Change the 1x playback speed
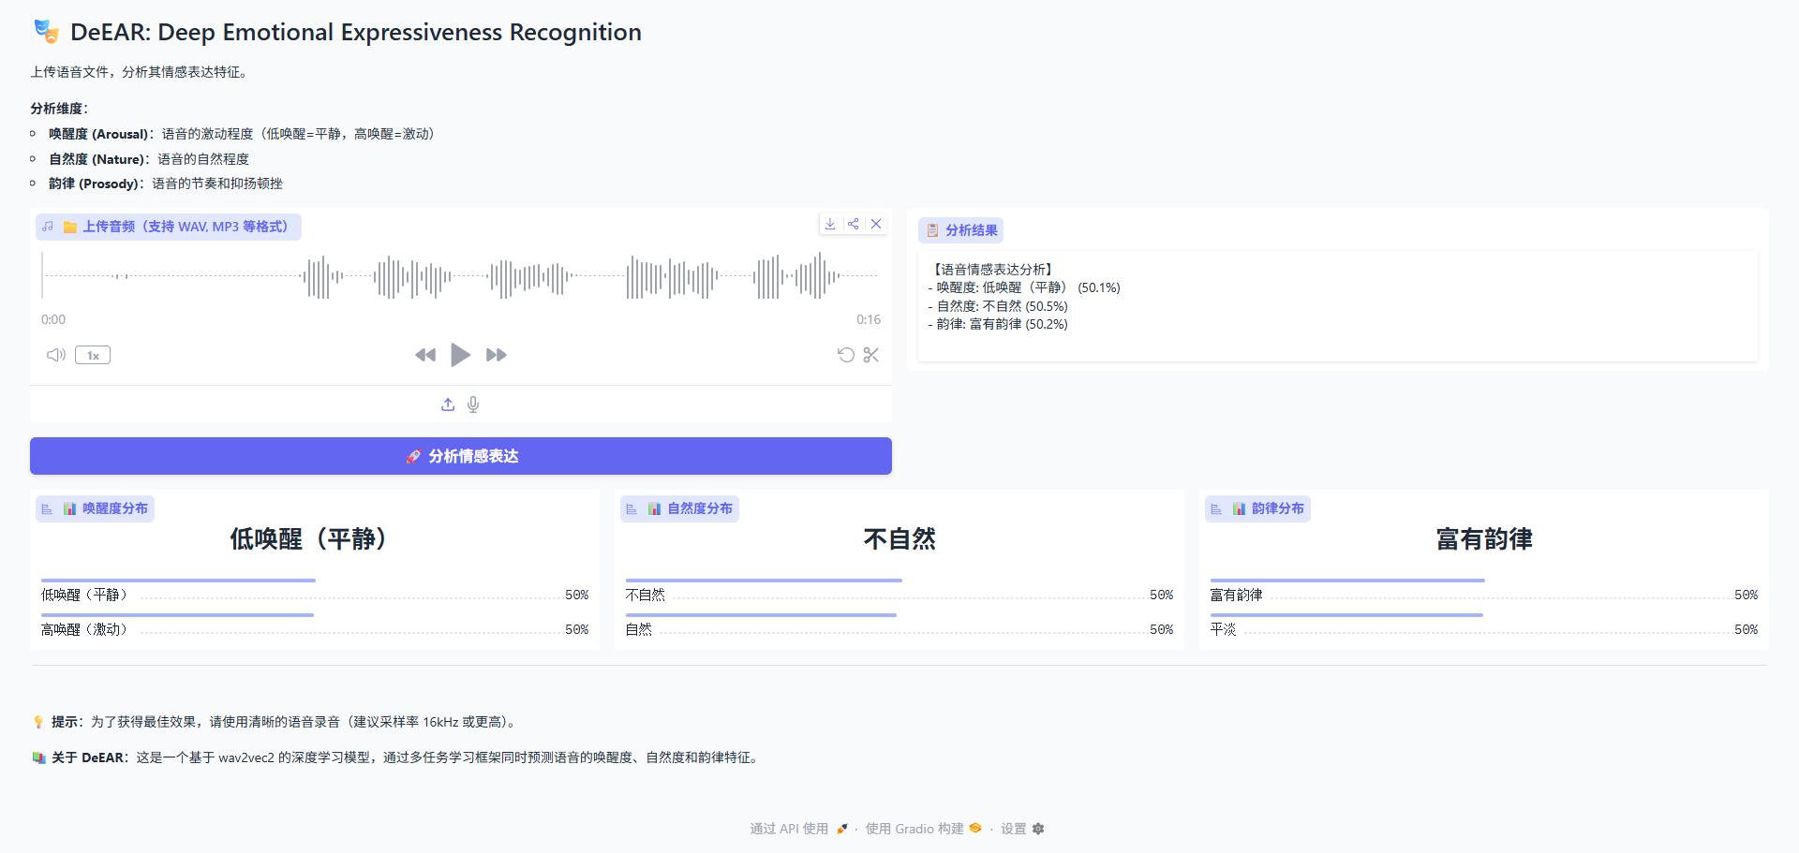Screen dimensions: 1799x853 pos(93,355)
